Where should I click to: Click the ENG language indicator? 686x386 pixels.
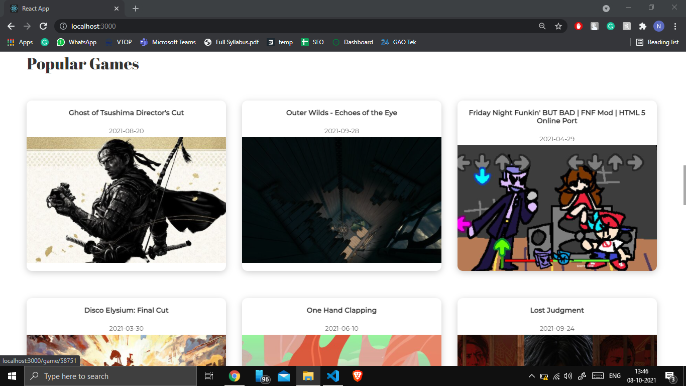(615, 376)
